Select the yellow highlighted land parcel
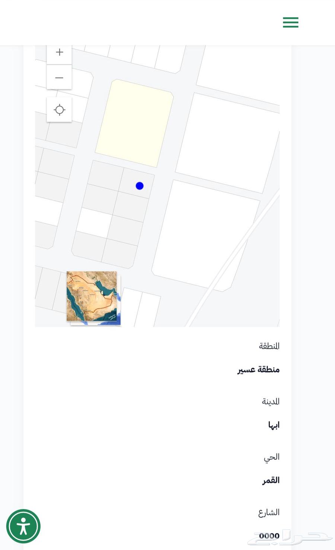The height and width of the screenshot is (550, 335). point(135,123)
